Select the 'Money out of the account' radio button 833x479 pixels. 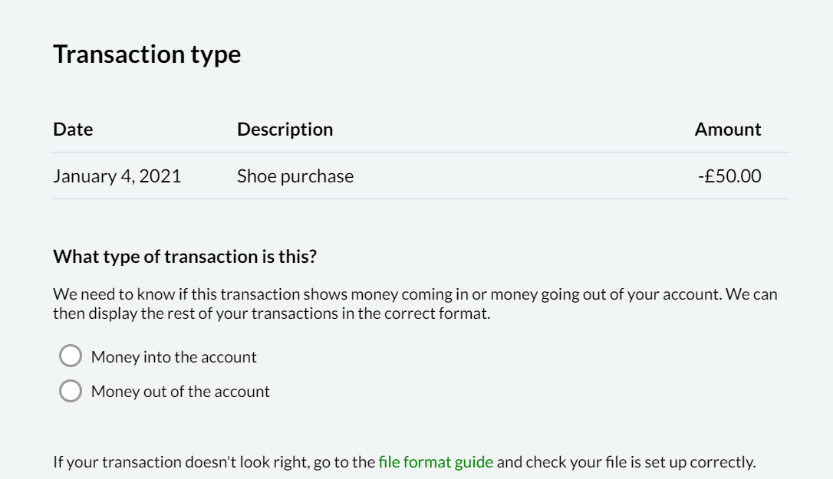(x=71, y=391)
